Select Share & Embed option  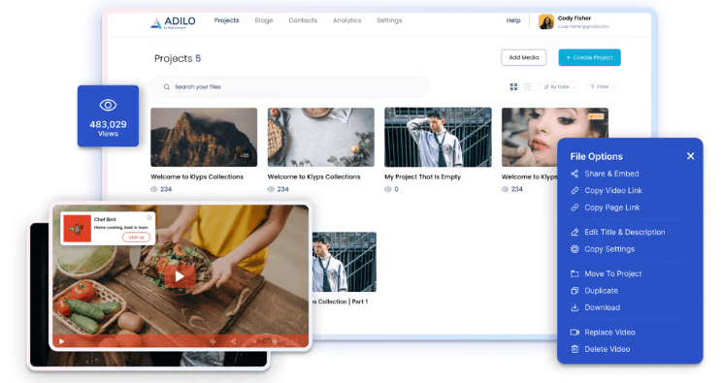tap(605, 174)
